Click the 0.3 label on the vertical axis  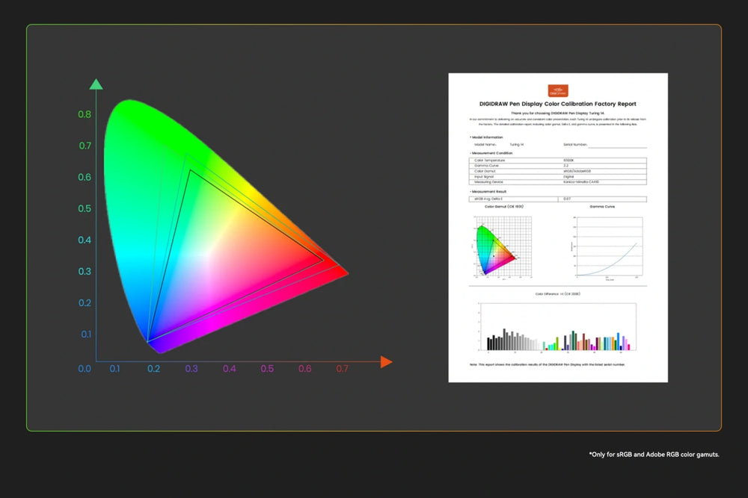coord(85,271)
